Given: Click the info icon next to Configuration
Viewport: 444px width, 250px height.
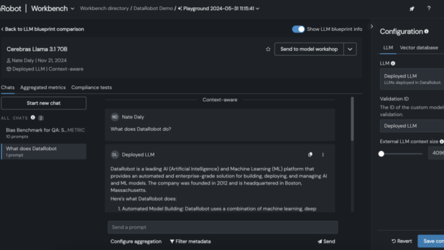Looking at the screenshot, I should [426, 31].
